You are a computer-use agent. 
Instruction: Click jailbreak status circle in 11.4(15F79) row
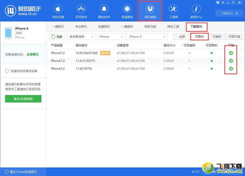[x=189, y=68]
